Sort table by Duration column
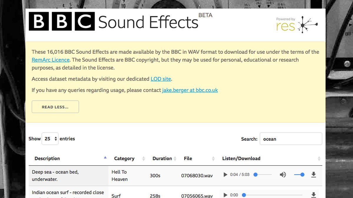This screenshot has width=353, height=198. pos(163,158)
